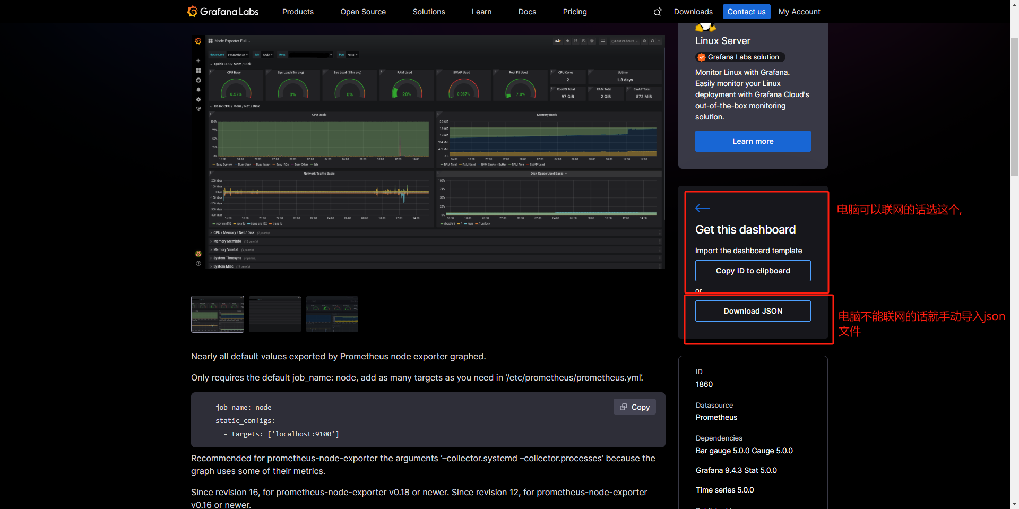Click the Get this dashboard heading
Viewport: 1019px width, 509px height.
tap(746, 229)
